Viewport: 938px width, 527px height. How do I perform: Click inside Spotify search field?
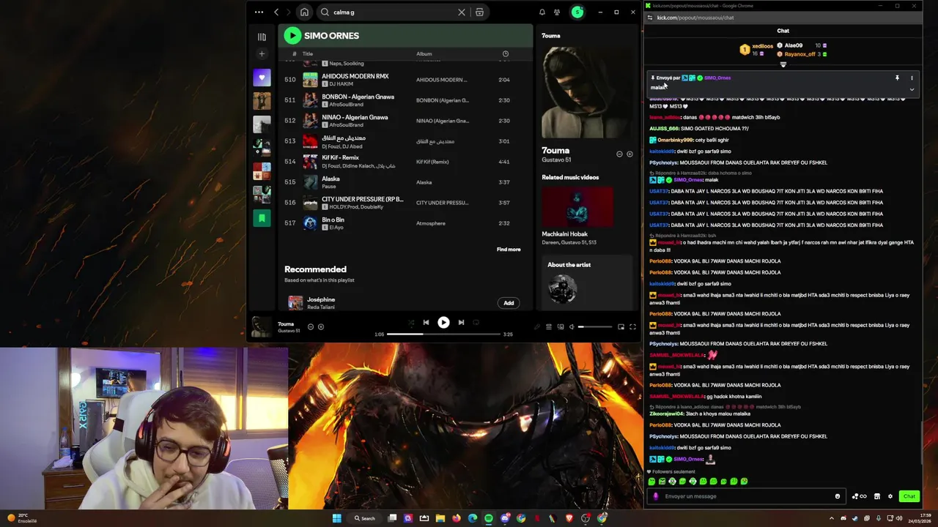(393, 12)
